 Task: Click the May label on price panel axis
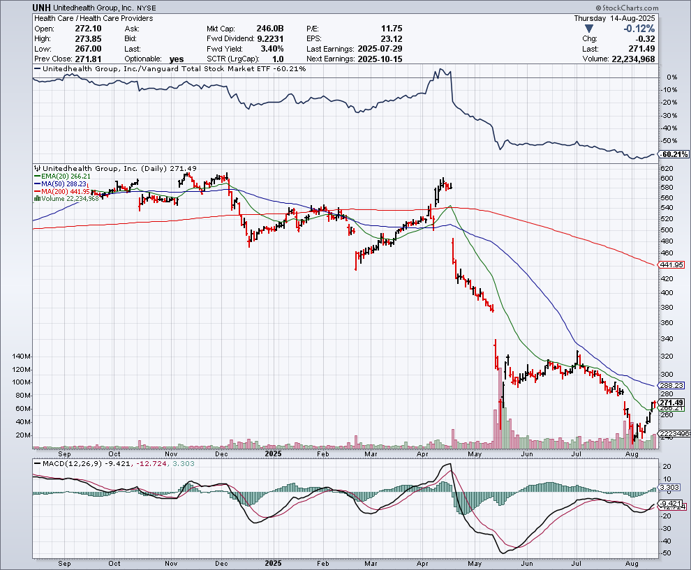tap(475, 453)
